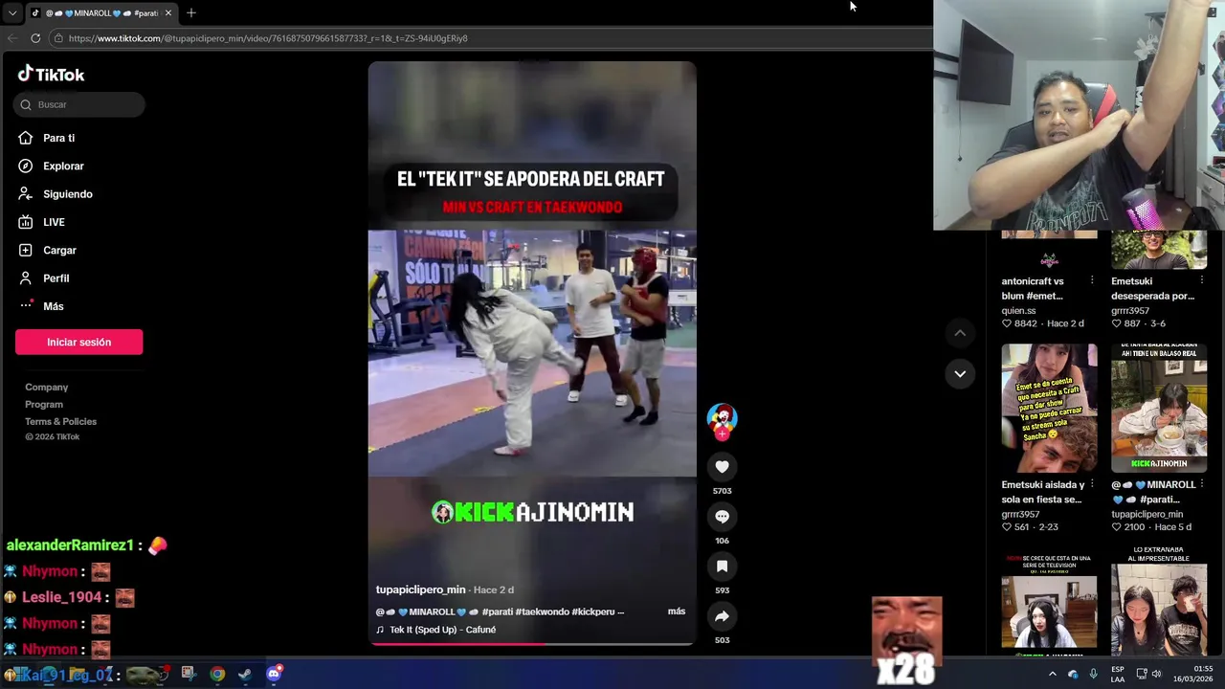Open options for MINAROLL recommended video
Viewport: 1225px width, 689px height.
coord(1201,484)
